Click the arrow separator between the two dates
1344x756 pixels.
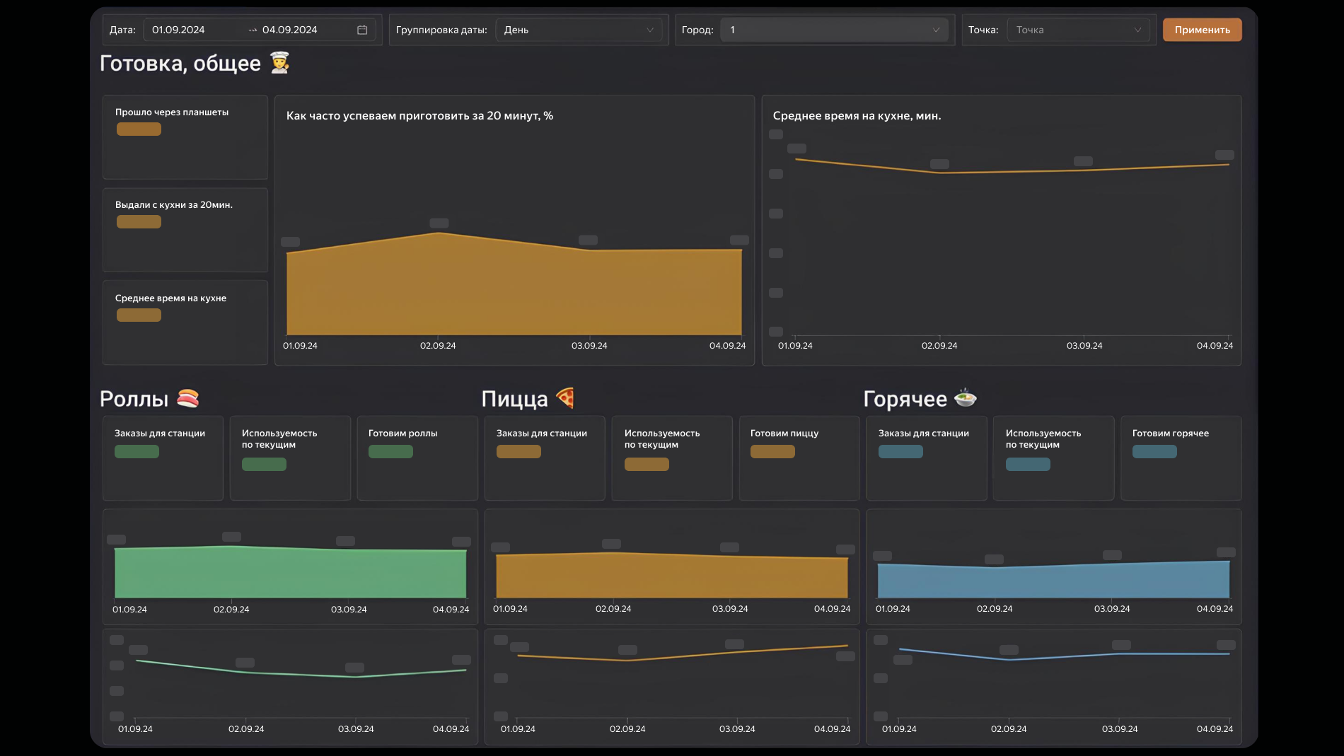tap(253, 30)
